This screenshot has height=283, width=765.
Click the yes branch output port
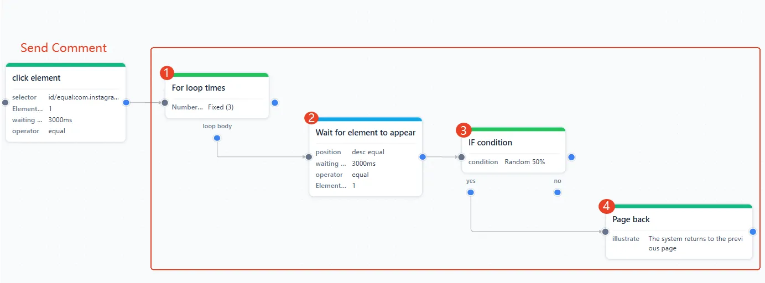pos(470,192)
